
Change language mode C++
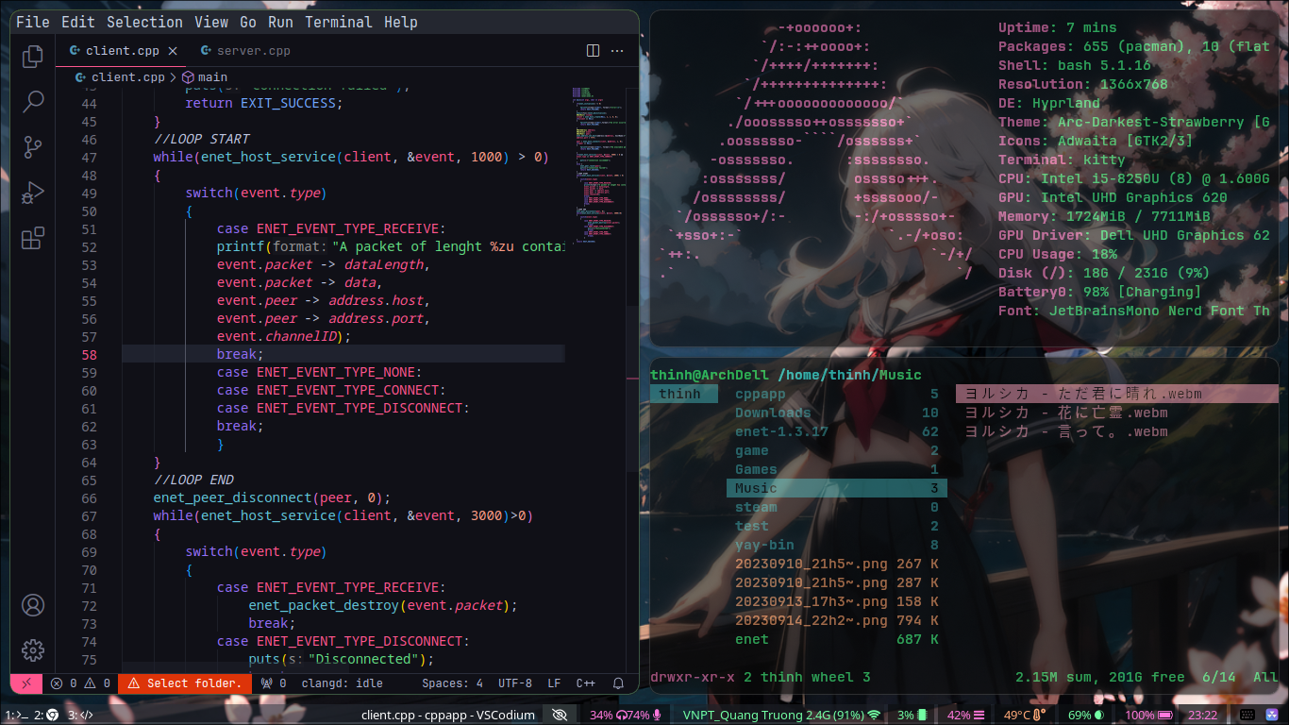[586, 683]
